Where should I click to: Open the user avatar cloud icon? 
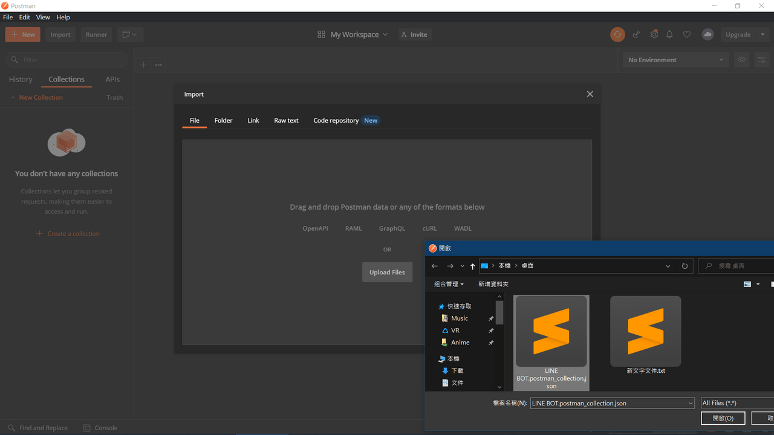707,34
